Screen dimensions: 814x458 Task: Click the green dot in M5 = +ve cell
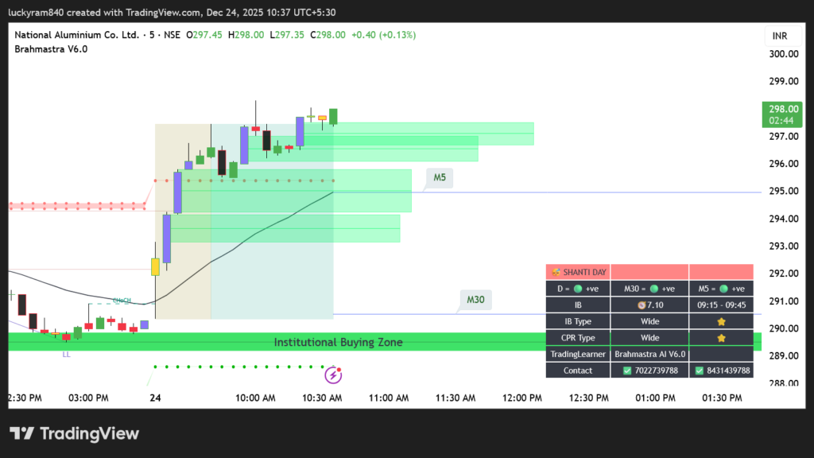click(724, 289)
